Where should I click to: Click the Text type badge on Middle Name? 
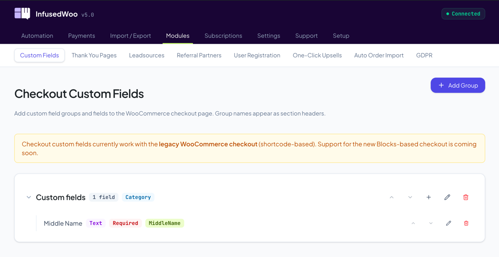pyautogui.click(x=96, y=223)
